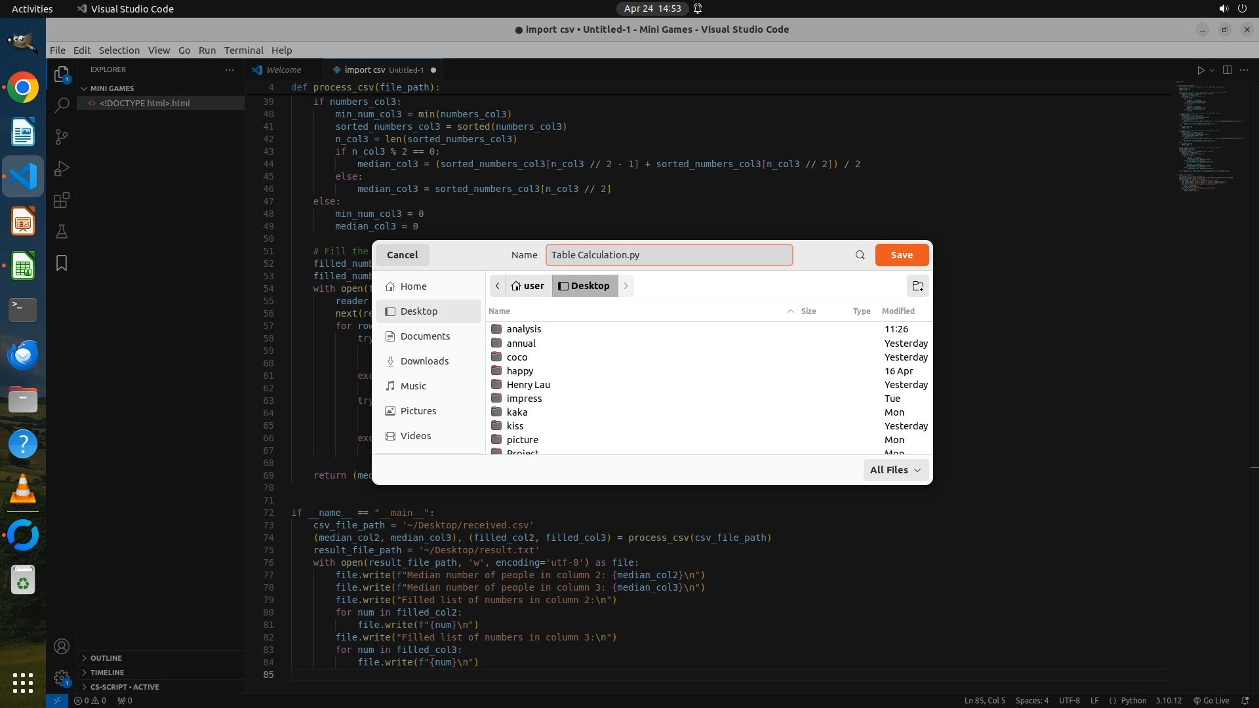Click the file Name input field
1259x708 pixels.
(669, 255)
